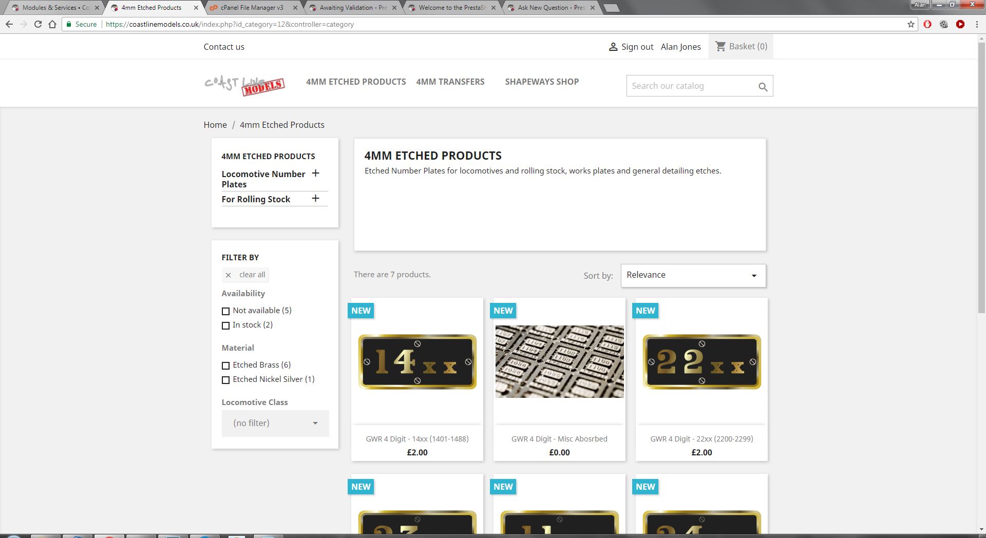
Task: Click the basket cart icon
Action: pyautogui.click(x=721, y=46)
